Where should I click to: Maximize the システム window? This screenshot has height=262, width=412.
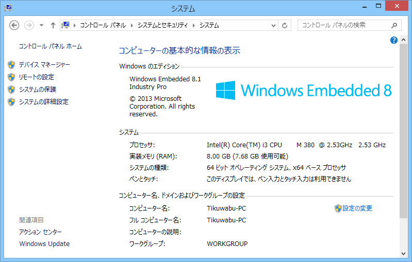point(378,6)
